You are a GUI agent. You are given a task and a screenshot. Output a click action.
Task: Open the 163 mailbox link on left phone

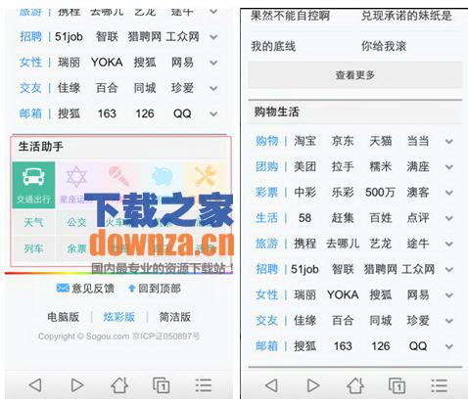point(107,113)
